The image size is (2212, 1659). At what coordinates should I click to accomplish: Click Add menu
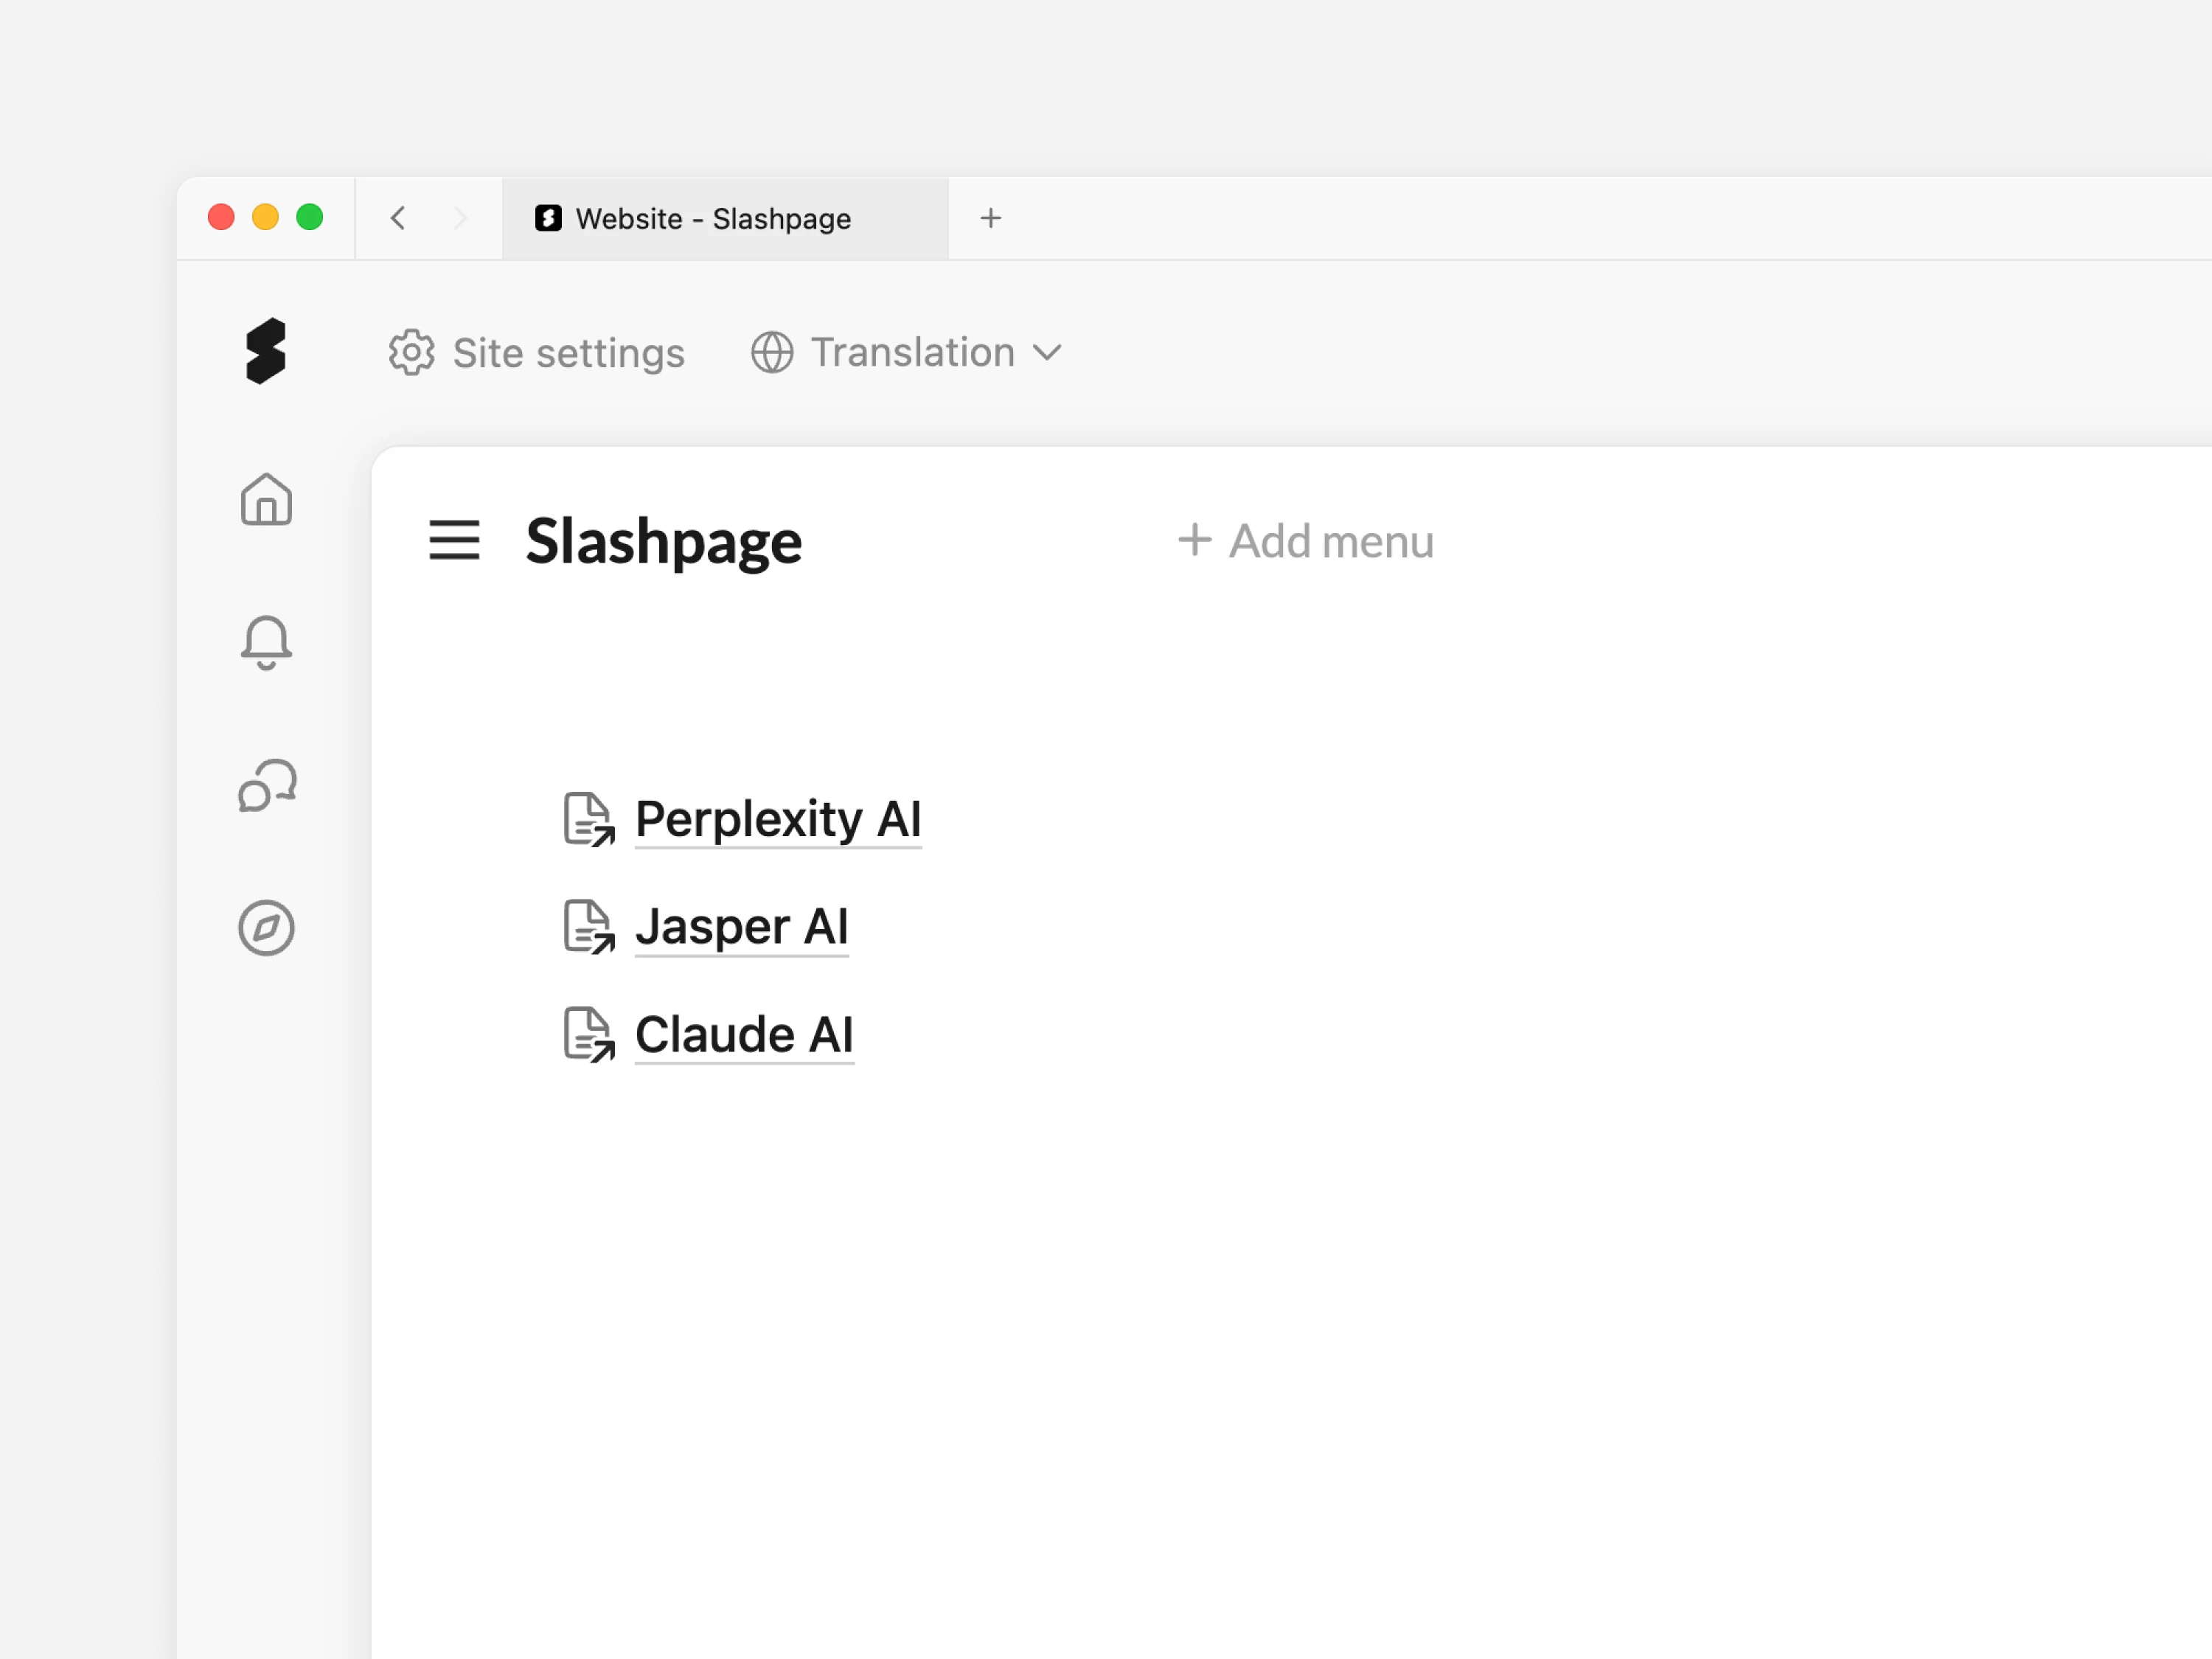point(1306,541)
